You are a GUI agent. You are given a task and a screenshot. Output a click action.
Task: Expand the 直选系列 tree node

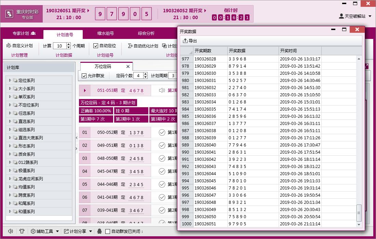[x=10, y=121]
